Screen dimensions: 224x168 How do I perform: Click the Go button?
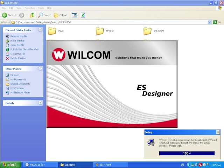217,22
